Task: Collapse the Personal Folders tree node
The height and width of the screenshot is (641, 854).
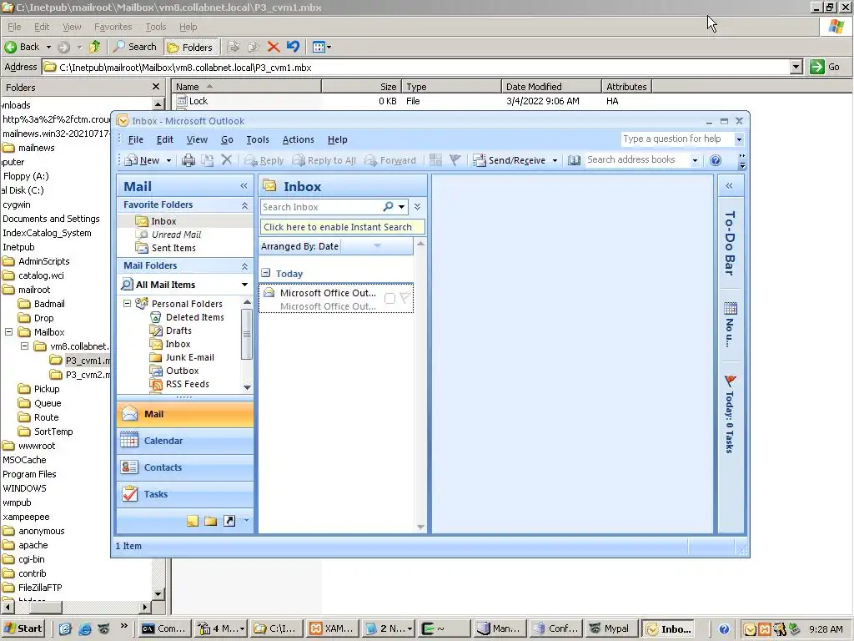Action: tap(127, 303)
